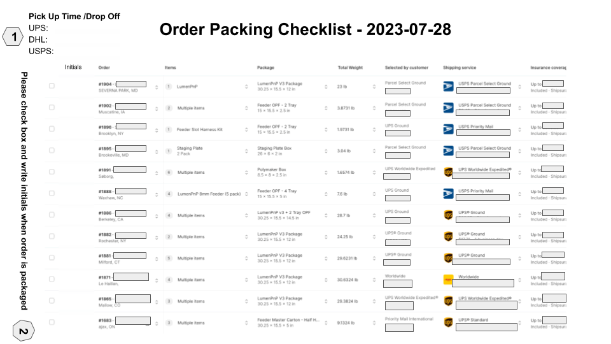
Task: Open the items dropdown for order #1895
Action: pos(246,151)
